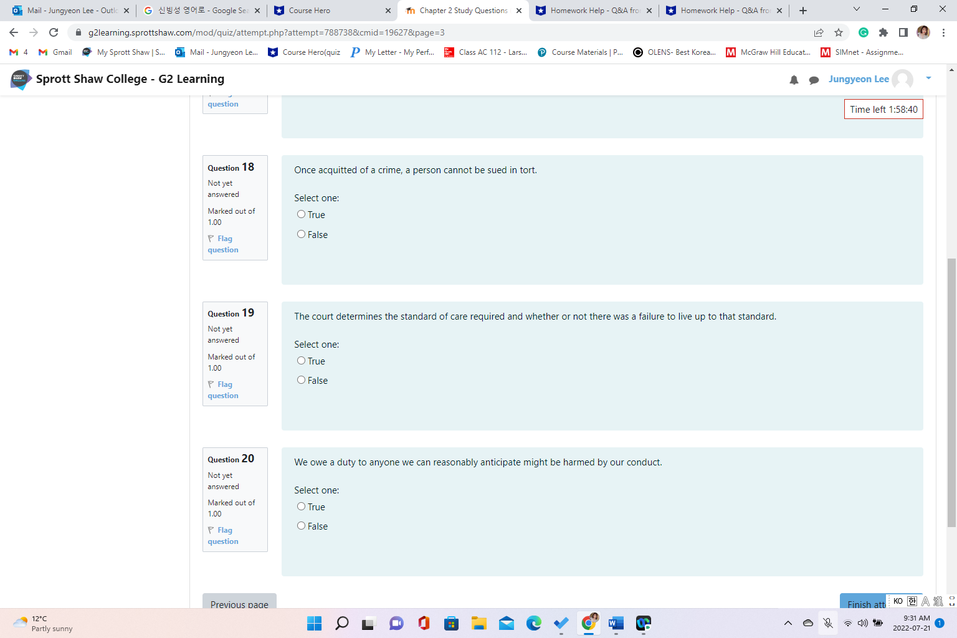The height and width of the screenshot is (638, 957).
Task: Click the address bar URL
Action: click(267, 32)
